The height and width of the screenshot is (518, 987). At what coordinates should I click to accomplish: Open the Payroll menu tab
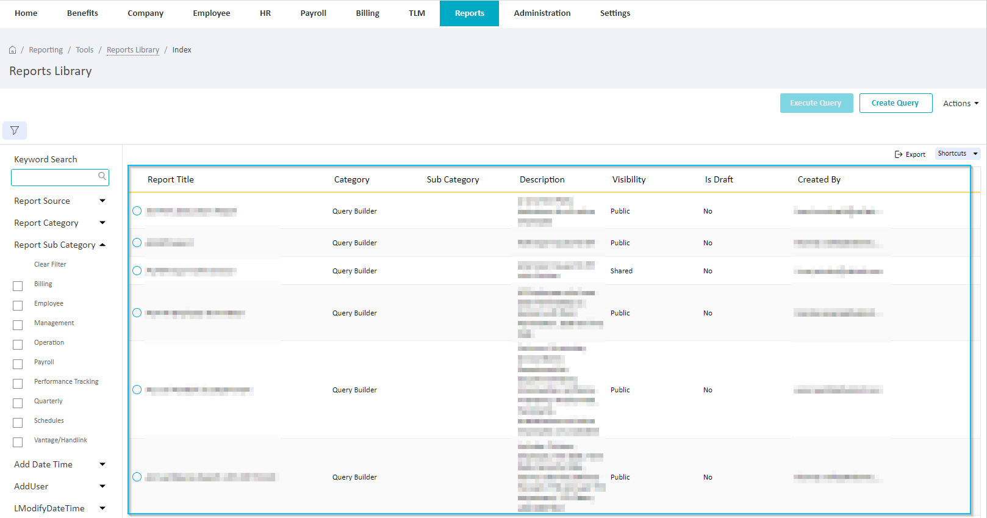pyautogui.click(x=314, y=13)
